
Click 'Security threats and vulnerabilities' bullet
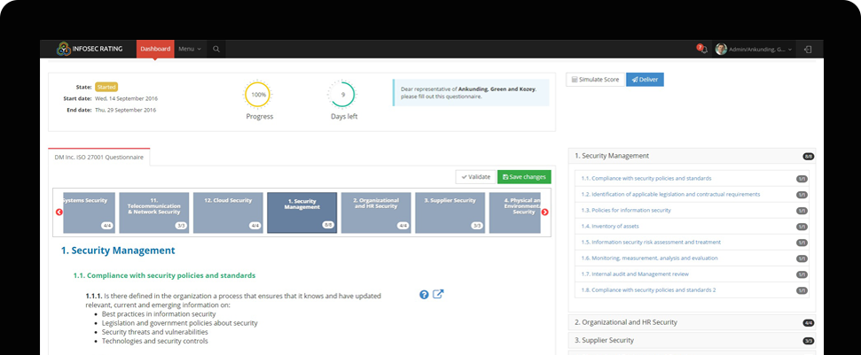155,332
